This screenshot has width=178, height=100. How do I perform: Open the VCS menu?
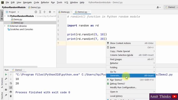(x=66, y=2)
